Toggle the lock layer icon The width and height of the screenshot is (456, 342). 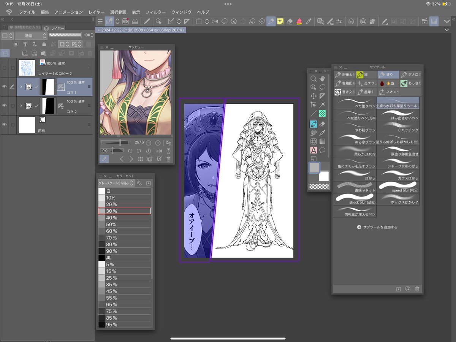pos(44,44)
